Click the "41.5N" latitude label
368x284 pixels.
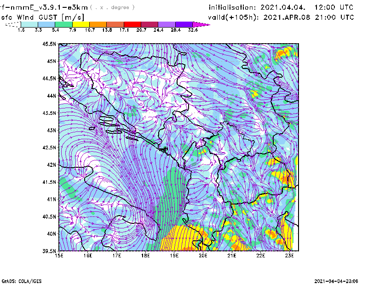point(49,182)
